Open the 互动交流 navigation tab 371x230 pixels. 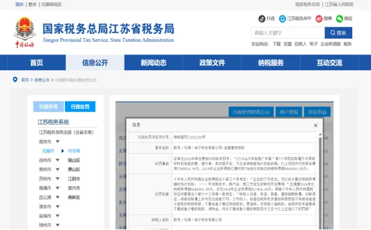[x=329, y=62]
